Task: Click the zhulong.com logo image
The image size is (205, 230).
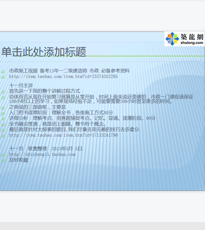Action: coord(184,39)
